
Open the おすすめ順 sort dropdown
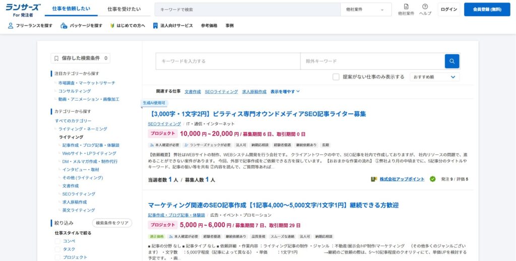434,77
